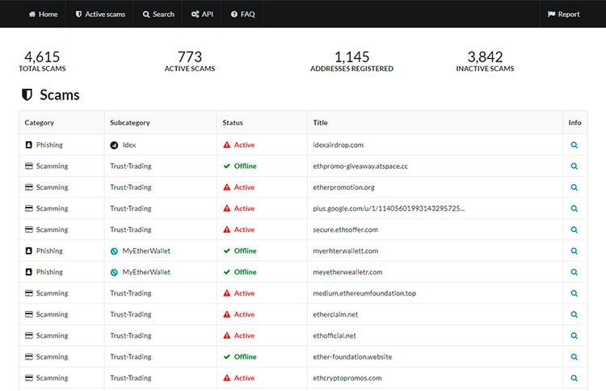Open the API page
Screen dimensions: 606x391
click(203, 15)
